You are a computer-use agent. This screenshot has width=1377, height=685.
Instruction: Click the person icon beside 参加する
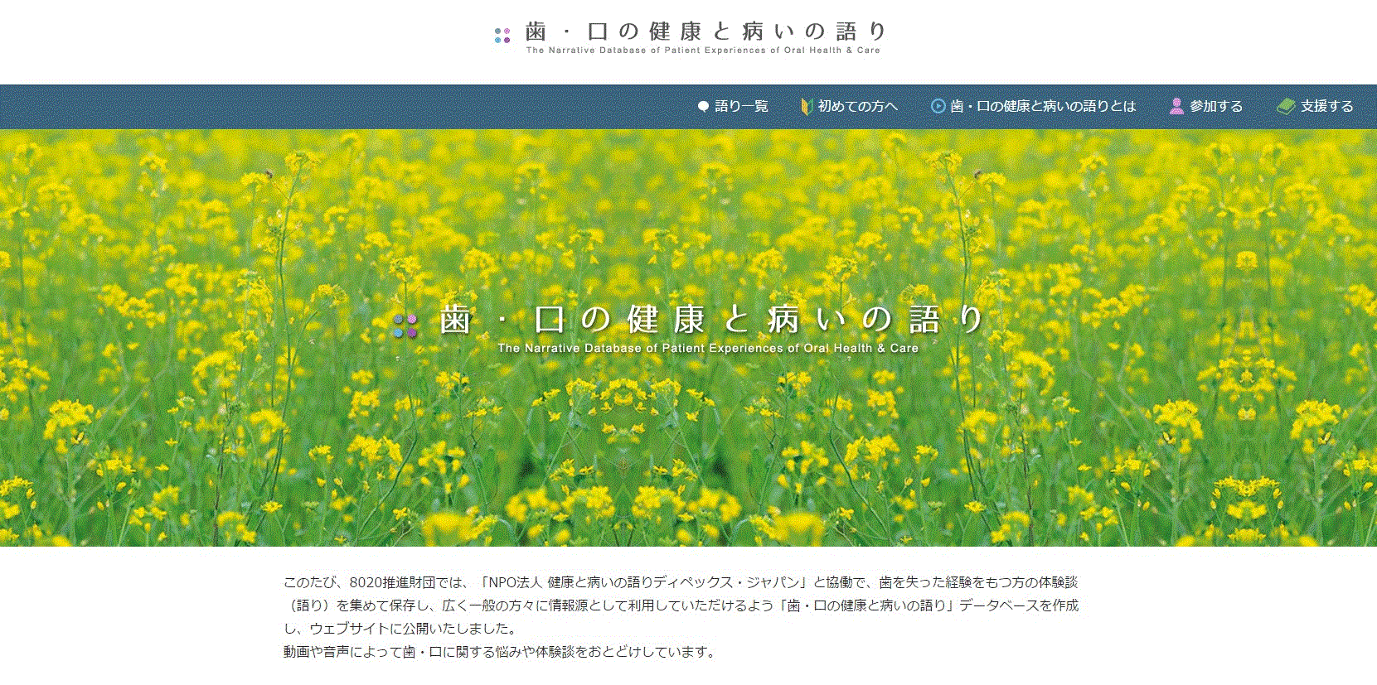click(x=1176, y=106)
